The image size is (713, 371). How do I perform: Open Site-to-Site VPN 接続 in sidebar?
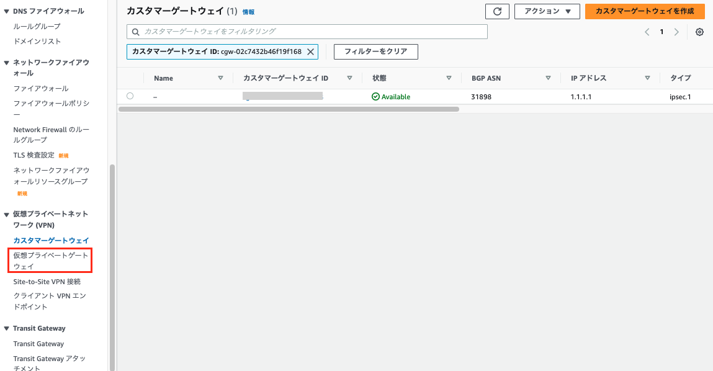pos(47,282)
